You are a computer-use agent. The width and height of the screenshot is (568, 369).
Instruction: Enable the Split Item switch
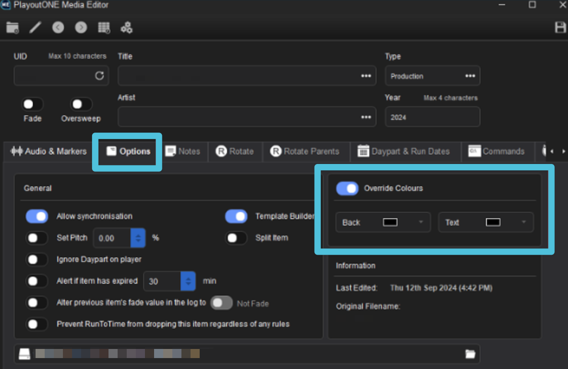pos(236,238)
